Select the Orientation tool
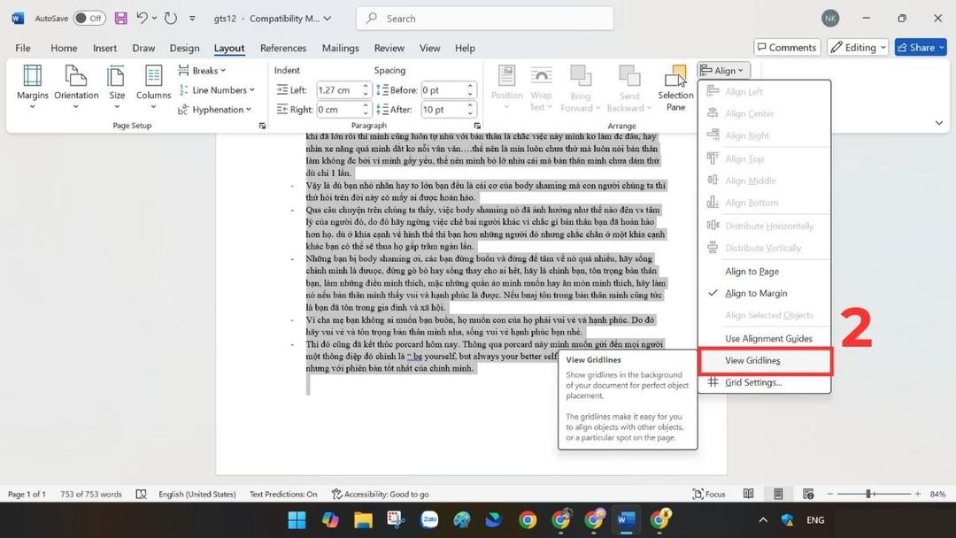The width and height of the screenshot is (956, 538). pyautogui.click(x=75, y=86)
